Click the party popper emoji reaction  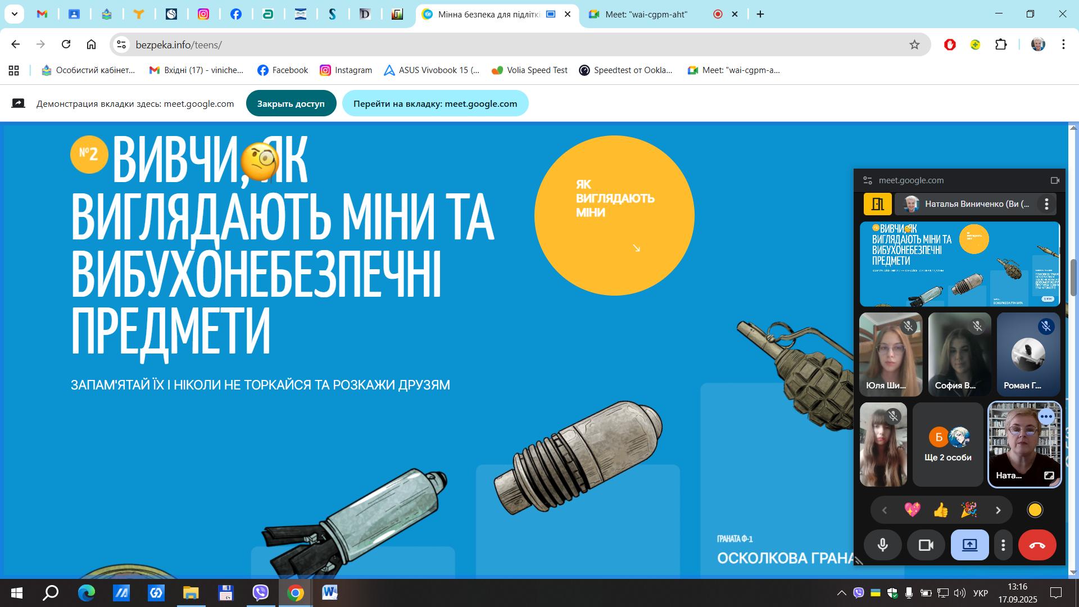(x=968, y=510)
